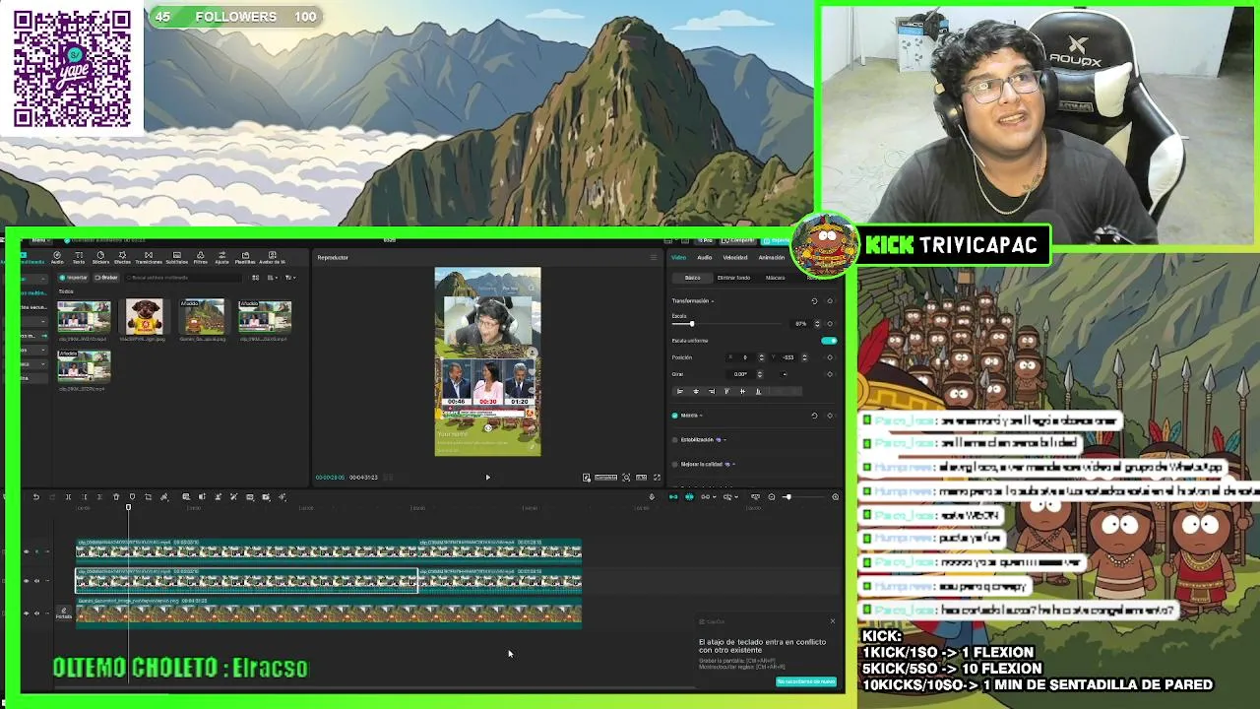The width and height of the screenshot is (1260, 709).
Task: Toggle visibility of the bottom timeline track
Action: coord(26,613)
